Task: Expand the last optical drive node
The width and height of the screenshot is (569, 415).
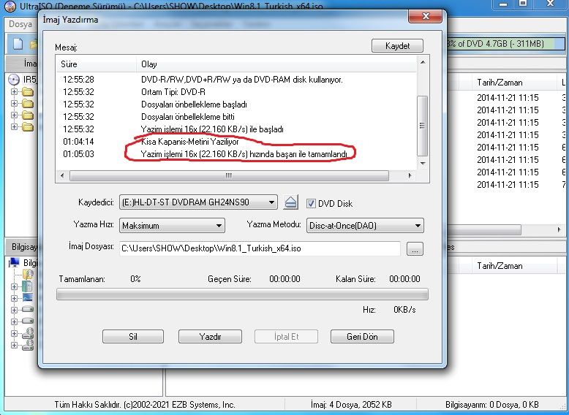Action: [14, 345]
